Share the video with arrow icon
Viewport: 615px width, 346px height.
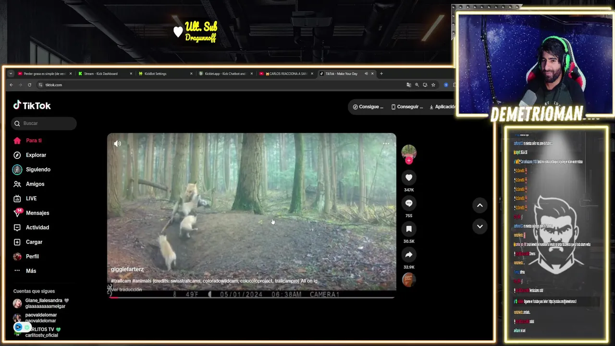[x=409, y=255]
